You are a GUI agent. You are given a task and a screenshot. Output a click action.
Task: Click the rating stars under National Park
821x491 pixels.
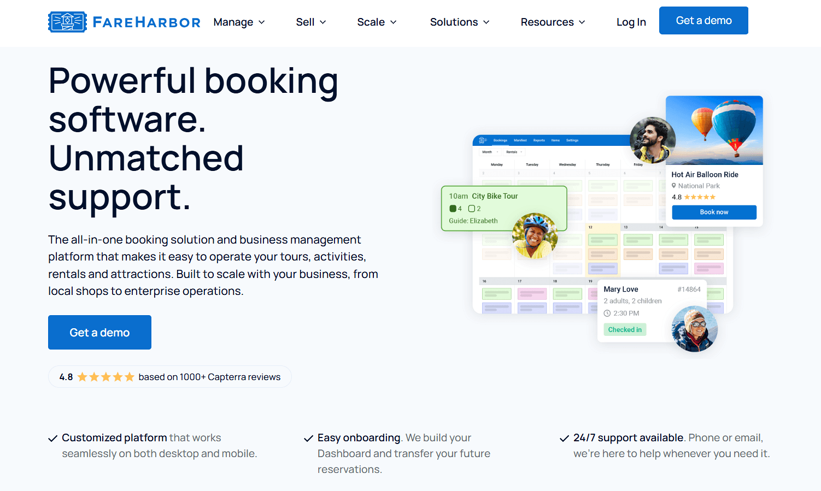tap(700, 197)
